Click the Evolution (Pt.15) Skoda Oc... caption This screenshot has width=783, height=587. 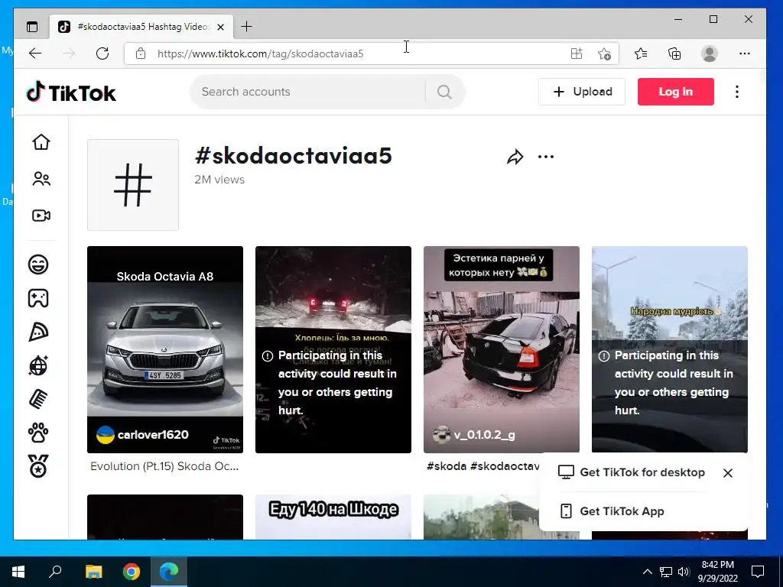pyautogui.click(x=164, y=466)
